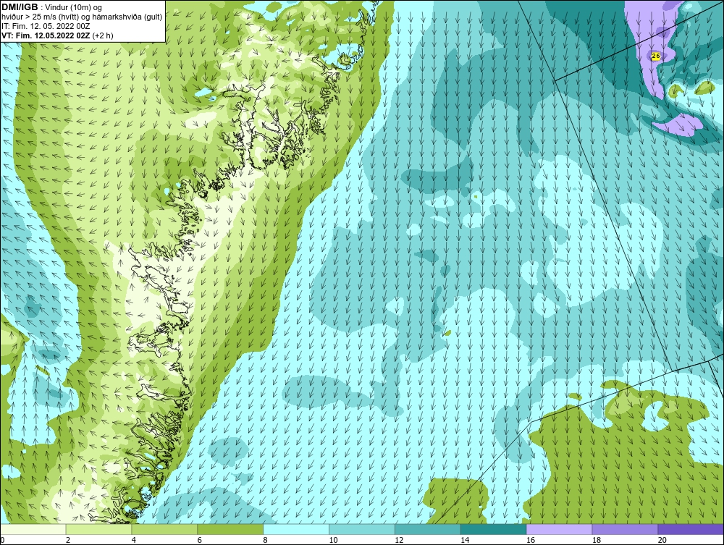Click the 16–18 m/s light purple legend swatch

(559, 529)
